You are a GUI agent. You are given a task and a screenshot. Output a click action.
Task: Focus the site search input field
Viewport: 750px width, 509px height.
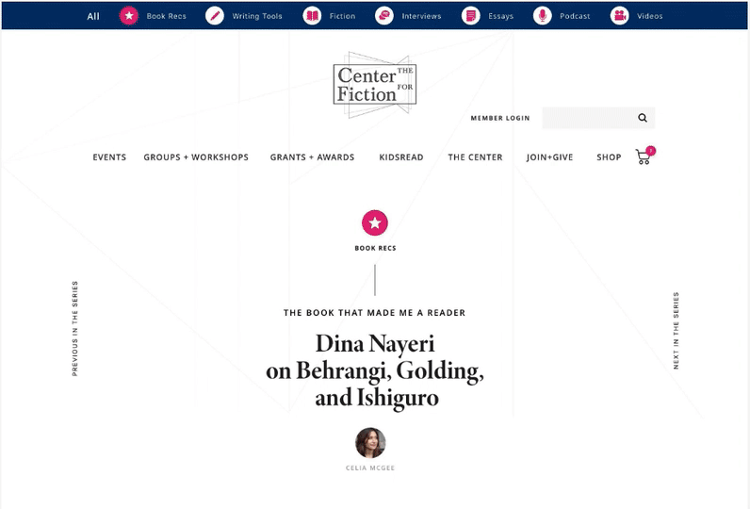tap(598, 118)
